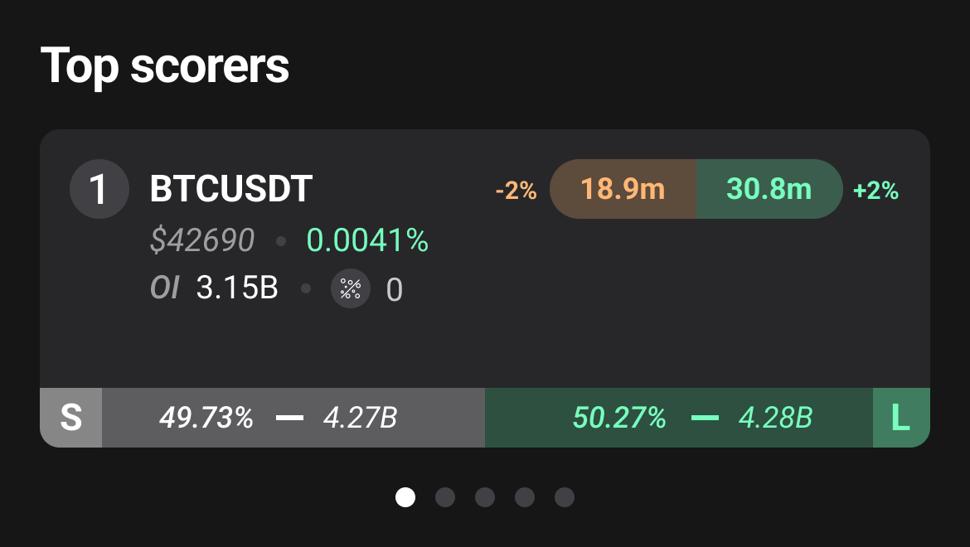
Task: Click the OI 3.15B open interest value
Action: click(x=215, y=288)
